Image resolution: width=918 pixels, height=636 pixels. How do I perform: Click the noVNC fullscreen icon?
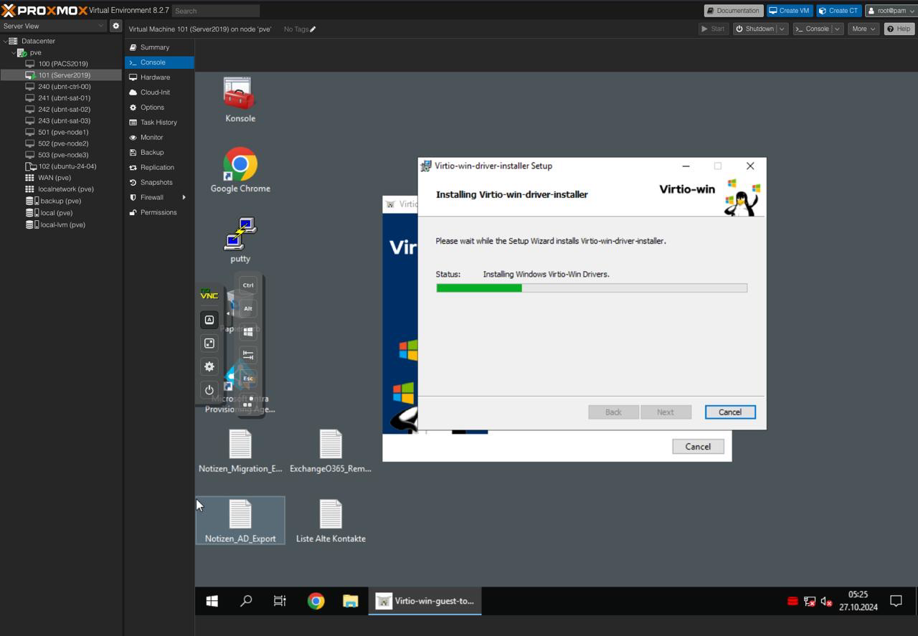(209, 343)
